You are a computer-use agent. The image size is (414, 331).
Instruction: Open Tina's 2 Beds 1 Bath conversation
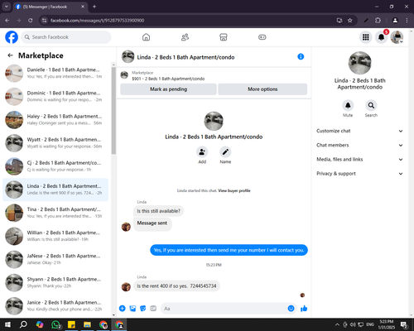[x=55, y=213]
